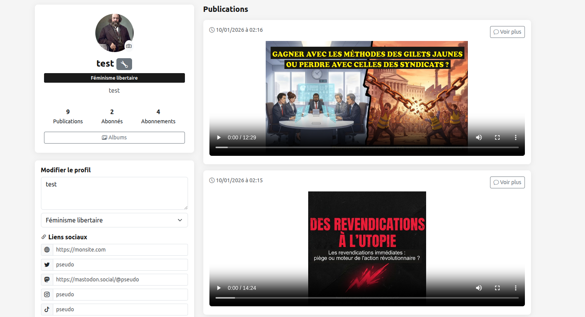Mute the first video's sound
Screen dimensions: 585x317
pyautogui.click(x=479, y=137)
